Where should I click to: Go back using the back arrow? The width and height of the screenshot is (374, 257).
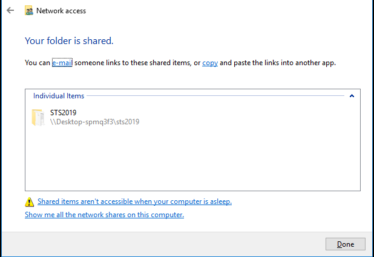click(x=10, y=10)
